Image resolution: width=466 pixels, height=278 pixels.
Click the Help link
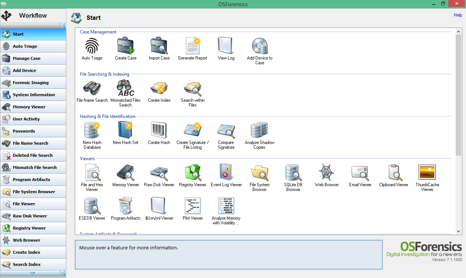tap(458, 15)
